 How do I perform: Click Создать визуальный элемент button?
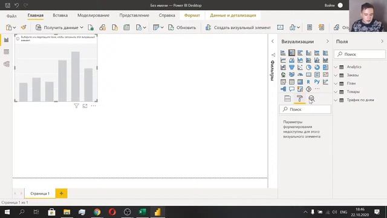pos(238,27)
